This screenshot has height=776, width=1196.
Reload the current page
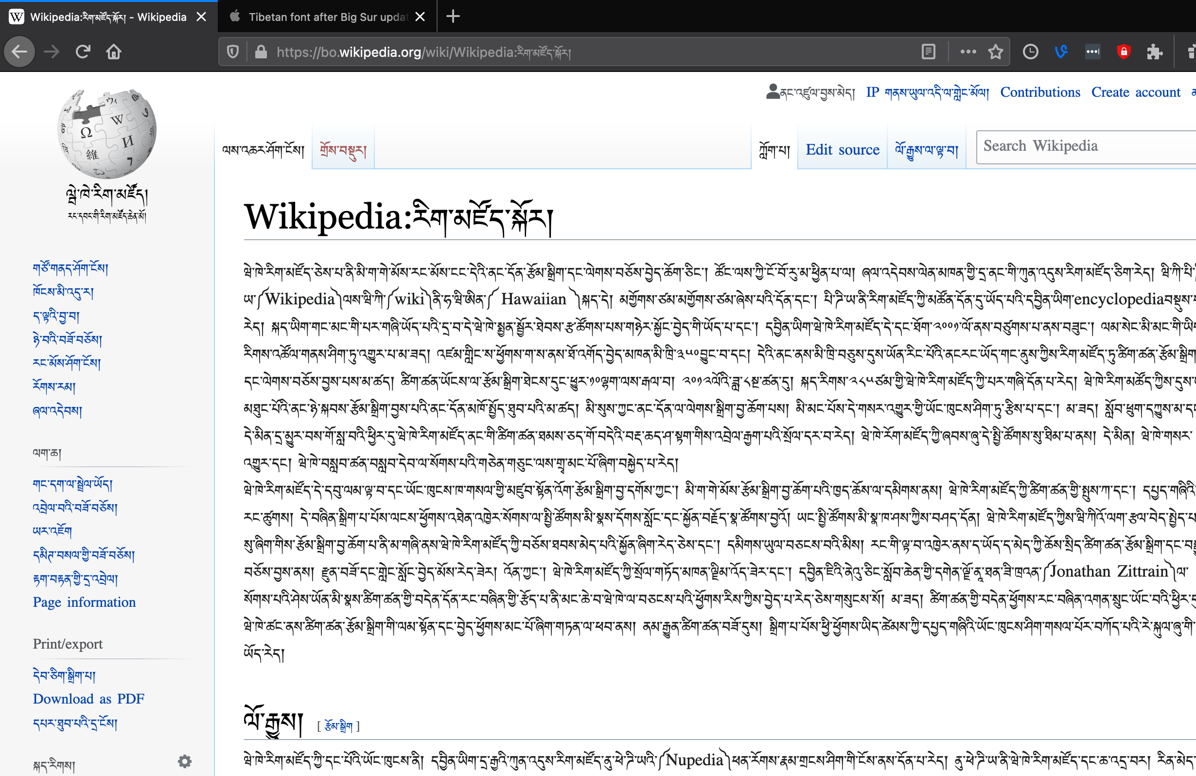coord(83,51)
